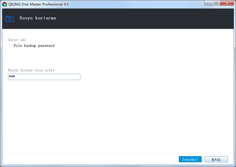Click the Dosya kurtarma header title

(x=38, y=18)
